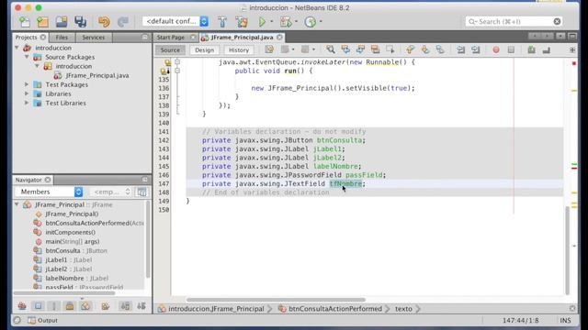Select the JFrame_Principal.java editor tab
Image resolution: width=588 pixels, height=330 pixels.
(242, 37)
